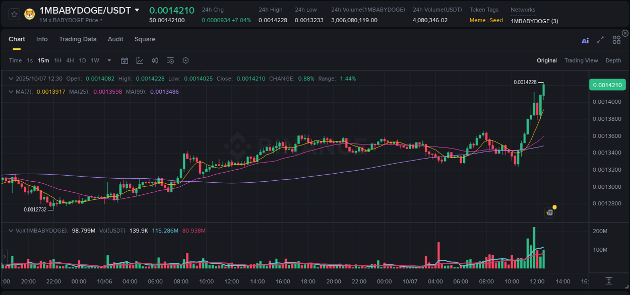Switch chart to Trading View mode
Screen dimensions: 630x295
pyautogui.click(x=581, y=60)
